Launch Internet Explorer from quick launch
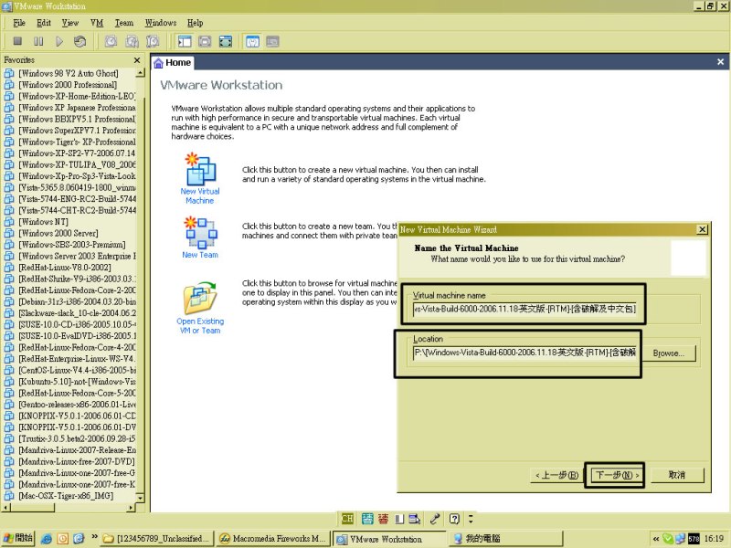 [47, 539]
